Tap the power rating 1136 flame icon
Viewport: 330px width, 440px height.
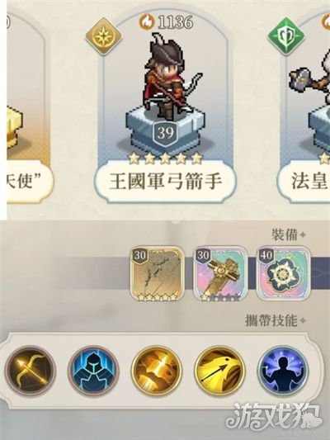click(147, 22)
